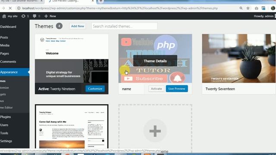Open the Customize submenu item
The width and height of the screenshot is (276, 155).
pos(4,87)
